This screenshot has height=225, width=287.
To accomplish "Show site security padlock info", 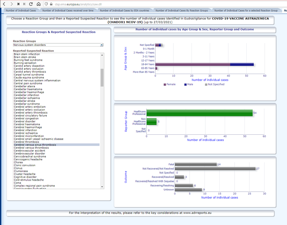I will tap(51, 4).
